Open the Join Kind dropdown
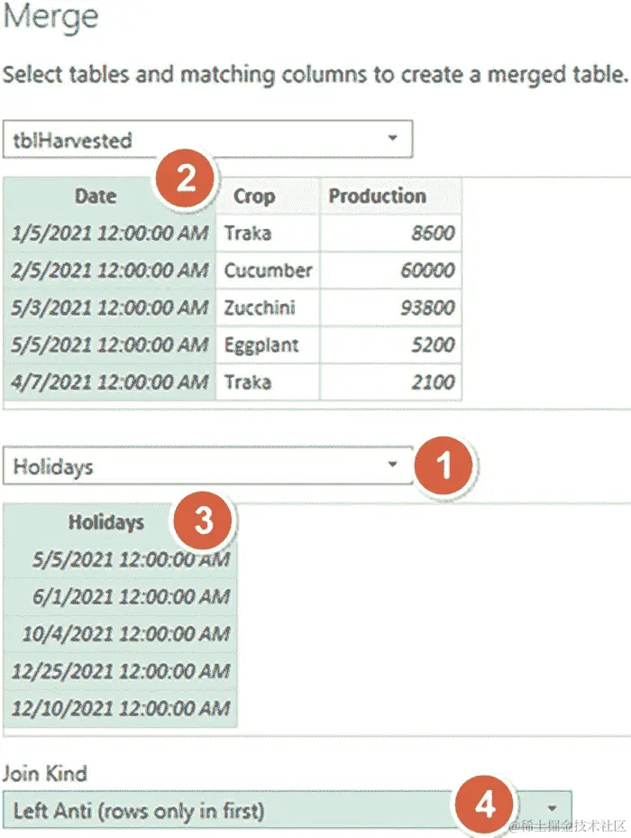Viewport: 631px width, 838px height. pos(287,810)
